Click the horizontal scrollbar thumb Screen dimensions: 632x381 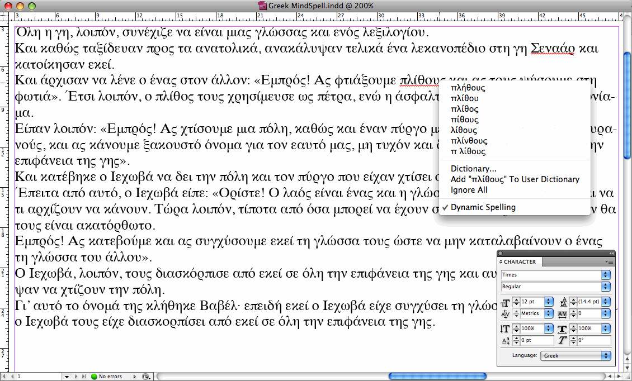pos(437,377)
